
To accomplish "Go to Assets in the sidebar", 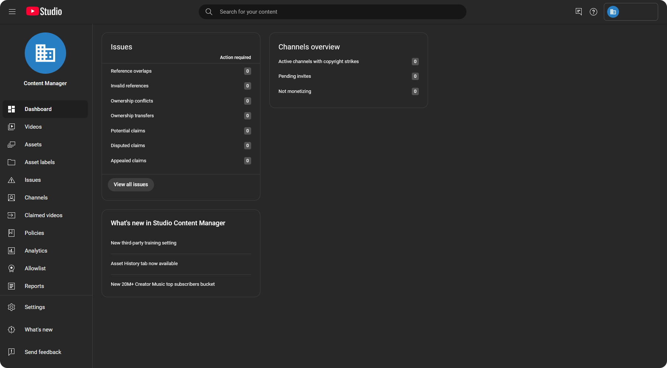I will click(33, 145).
